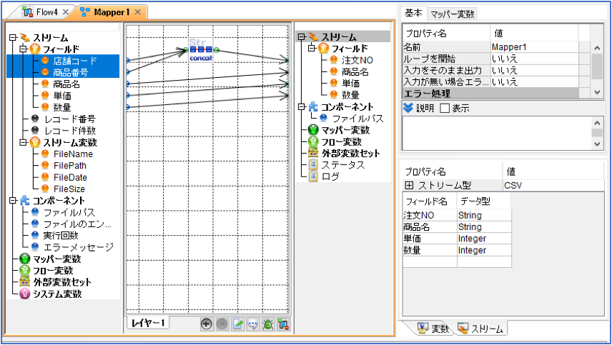Collapse the output-tree コンポーネント node
This screenshot has width=612, height=345.
coord(301,107)
